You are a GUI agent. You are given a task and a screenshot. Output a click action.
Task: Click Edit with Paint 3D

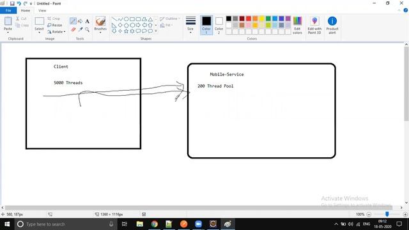click(x=314, y=25)
